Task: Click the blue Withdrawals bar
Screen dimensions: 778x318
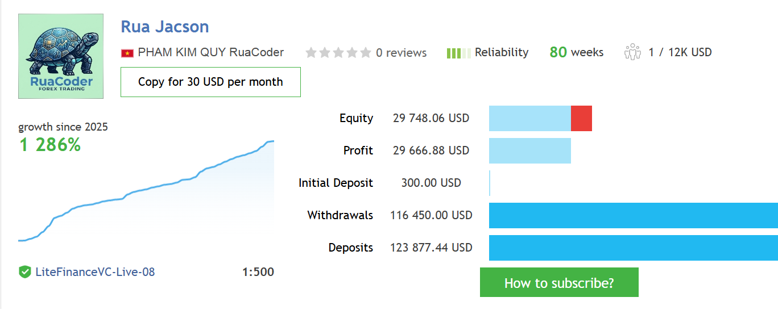Action: point(634,215)
